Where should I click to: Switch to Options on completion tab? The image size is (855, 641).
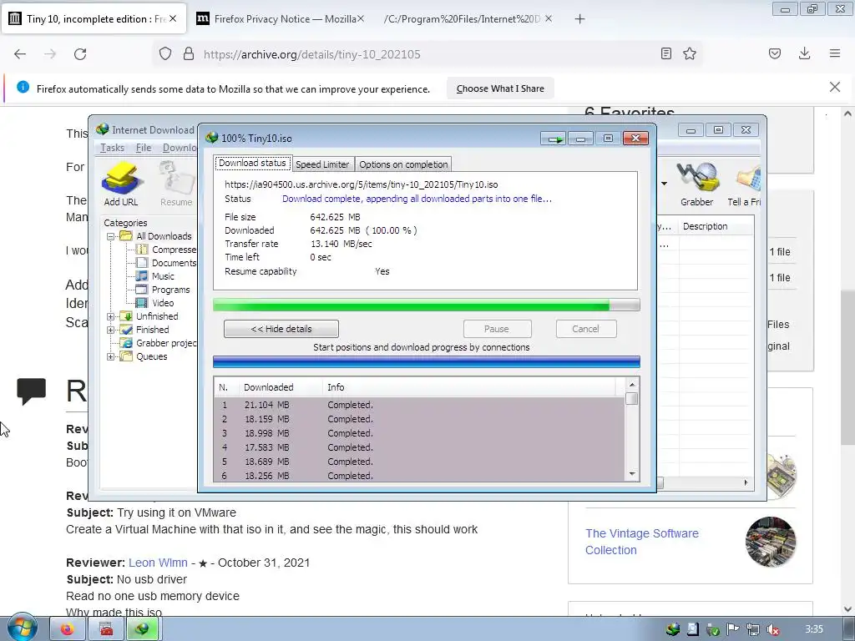coord(403,164)
